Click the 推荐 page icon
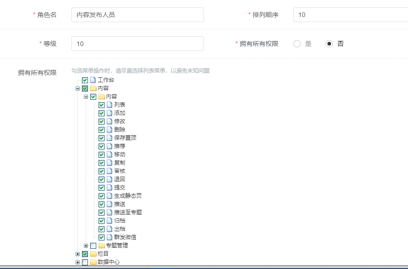Image resolution: width=408 pixels, height=269 pixels. tap(109, 146)
